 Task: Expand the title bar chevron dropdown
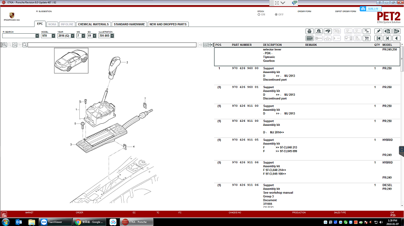coord(283,3)
